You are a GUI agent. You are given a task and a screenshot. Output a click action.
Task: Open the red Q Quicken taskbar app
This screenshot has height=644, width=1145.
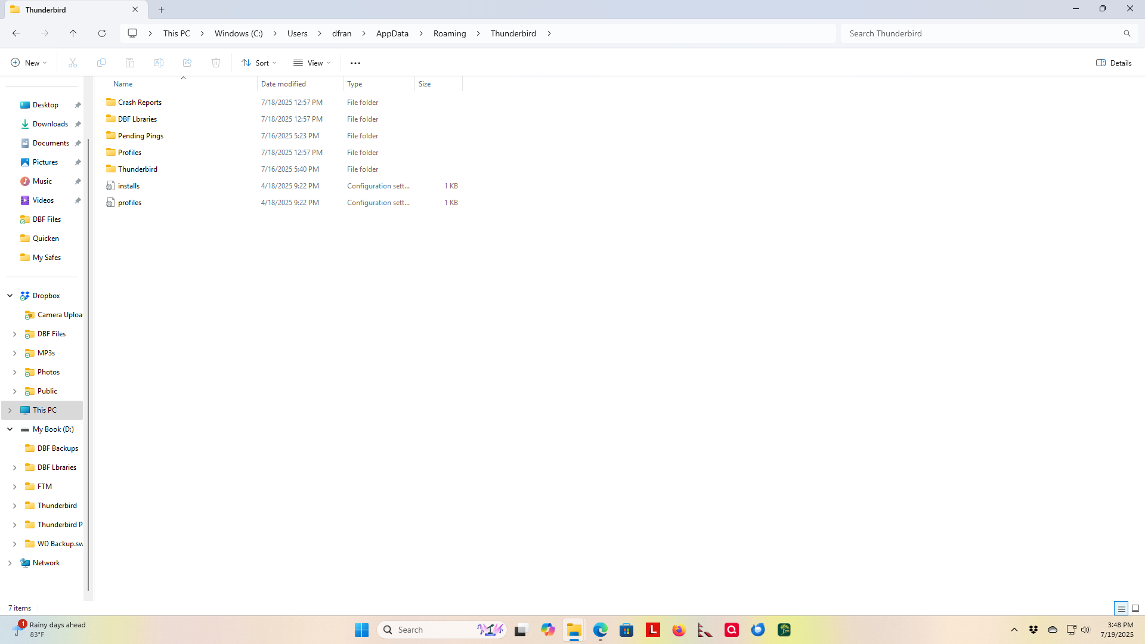click(732, 630)
